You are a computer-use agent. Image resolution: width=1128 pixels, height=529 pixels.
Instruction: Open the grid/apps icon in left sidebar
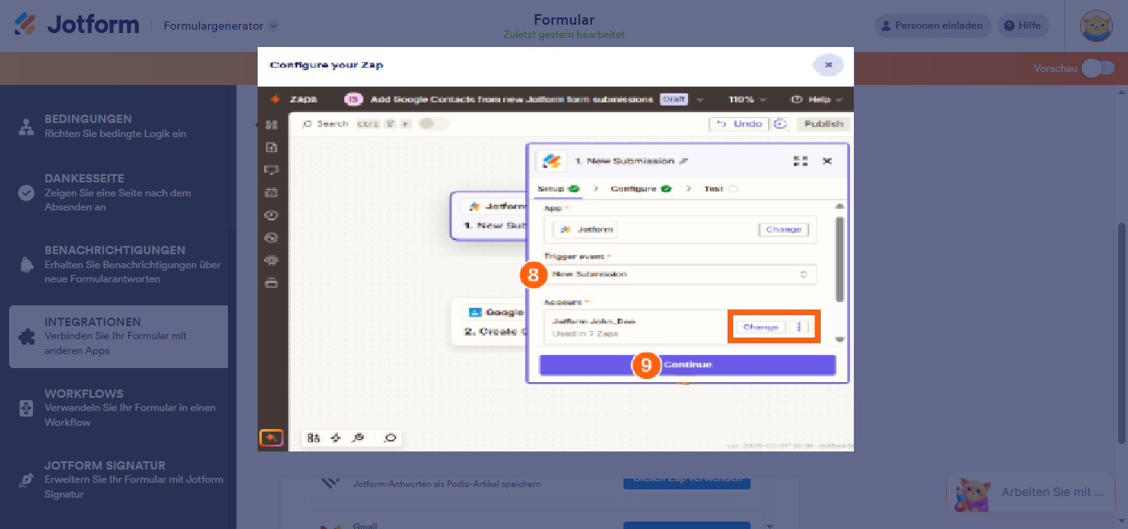point(272,125)
